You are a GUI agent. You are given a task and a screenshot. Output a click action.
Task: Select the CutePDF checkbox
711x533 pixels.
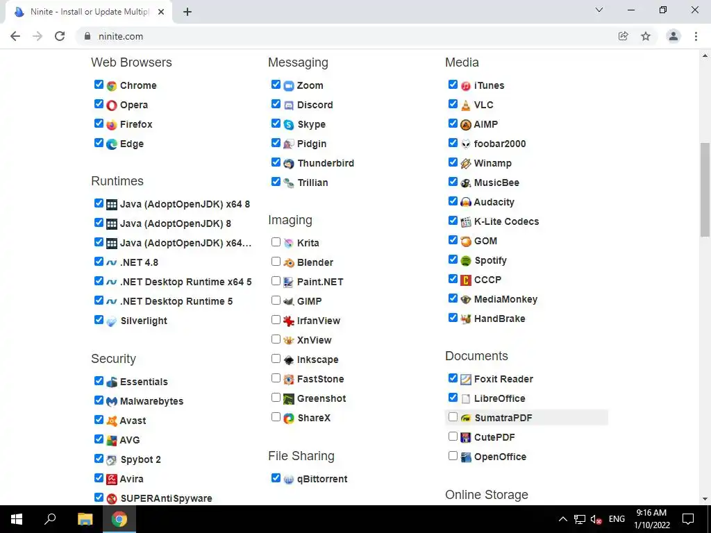coord(453,437)
